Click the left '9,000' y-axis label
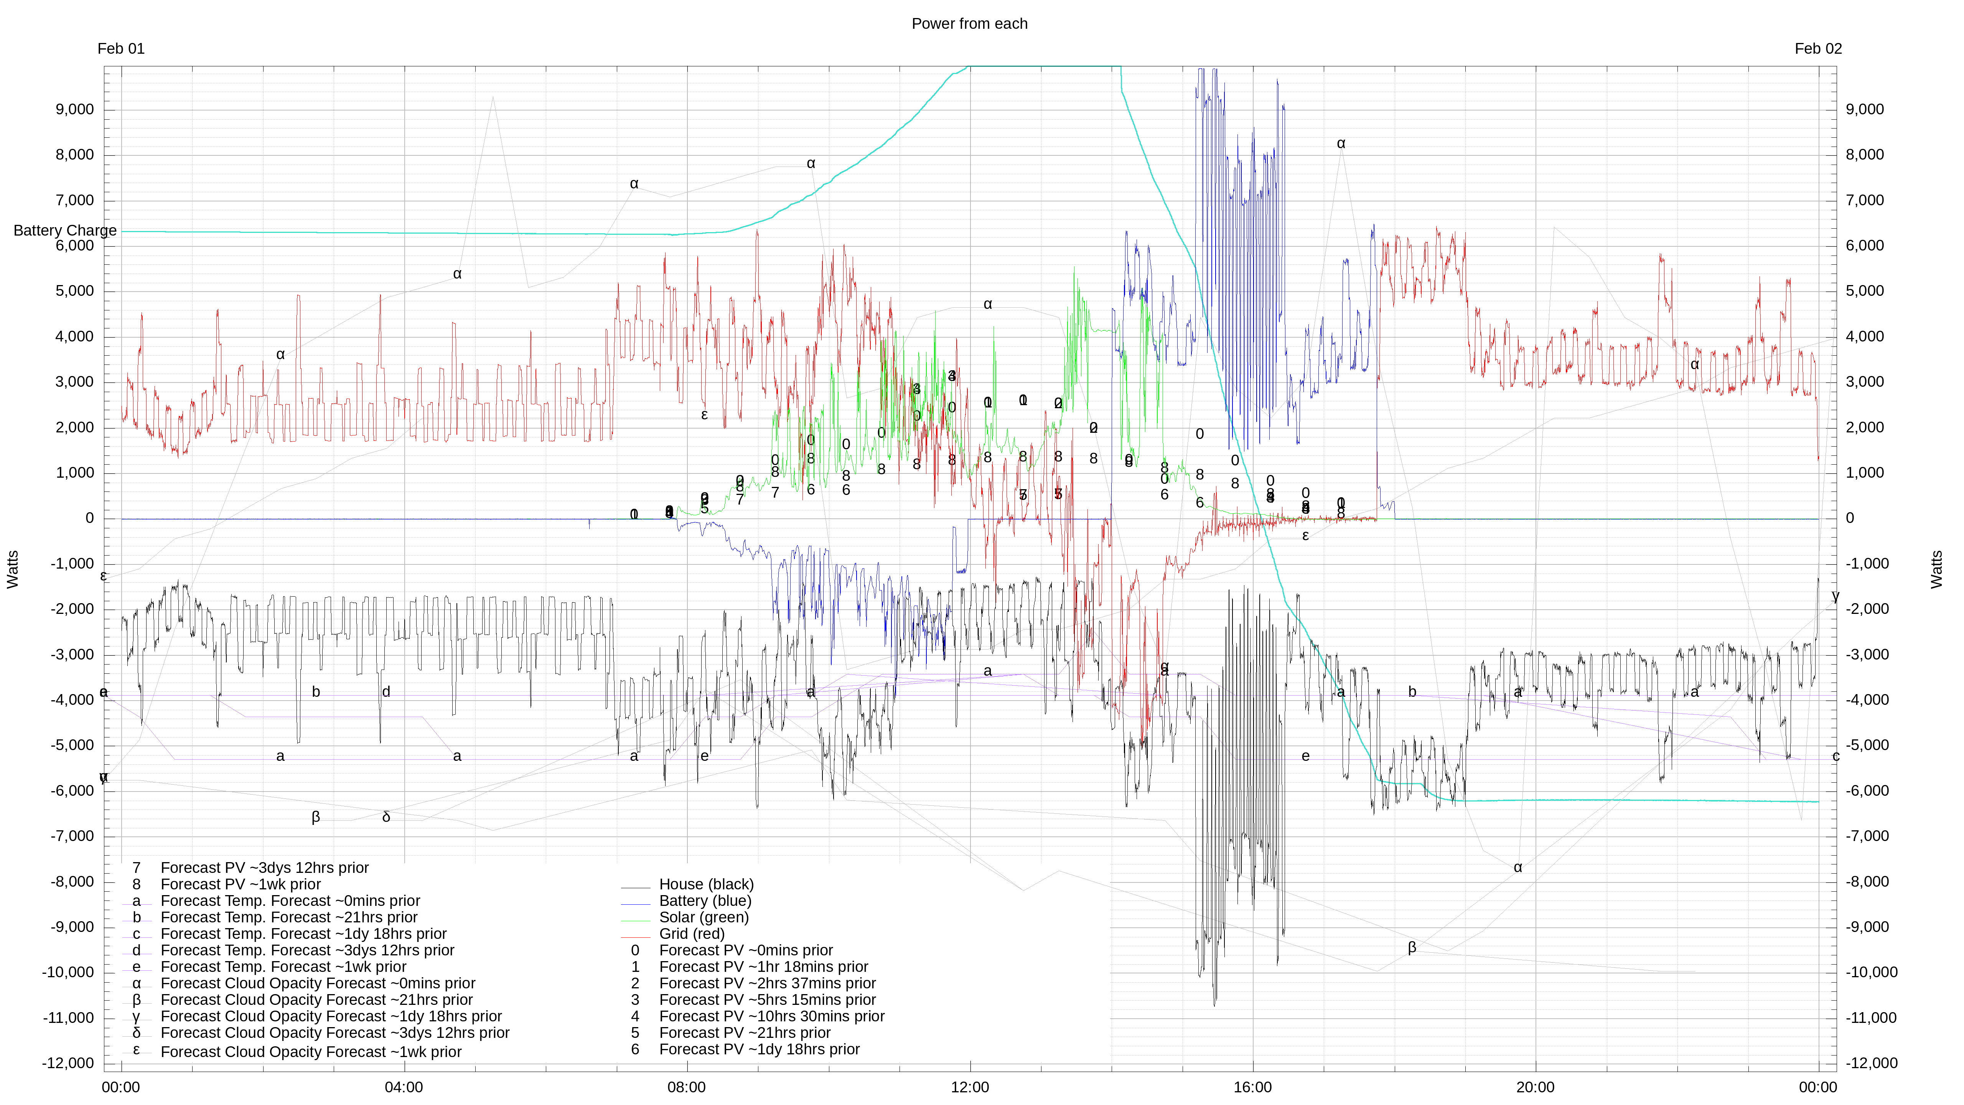 point(75,109)
